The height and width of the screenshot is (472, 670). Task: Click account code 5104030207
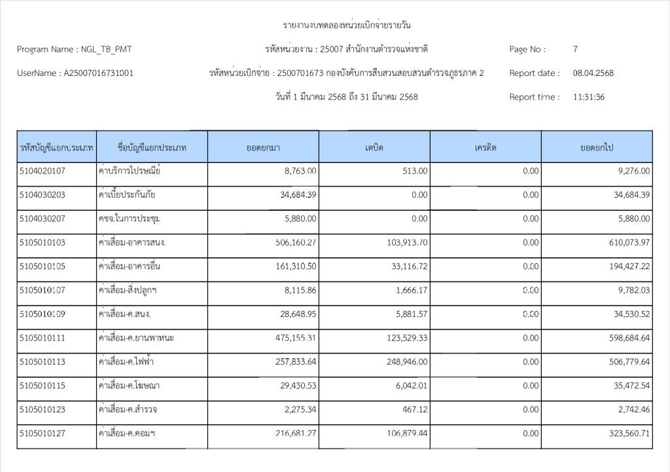pos(43,219)
